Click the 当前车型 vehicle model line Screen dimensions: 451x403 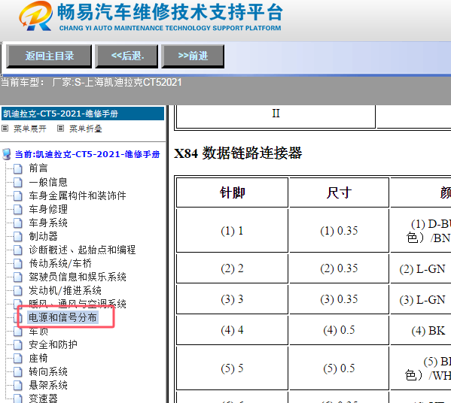click(x=91, y=83)
